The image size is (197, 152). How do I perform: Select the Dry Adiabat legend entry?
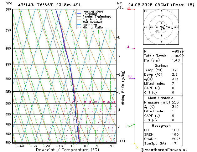point(92,19)
